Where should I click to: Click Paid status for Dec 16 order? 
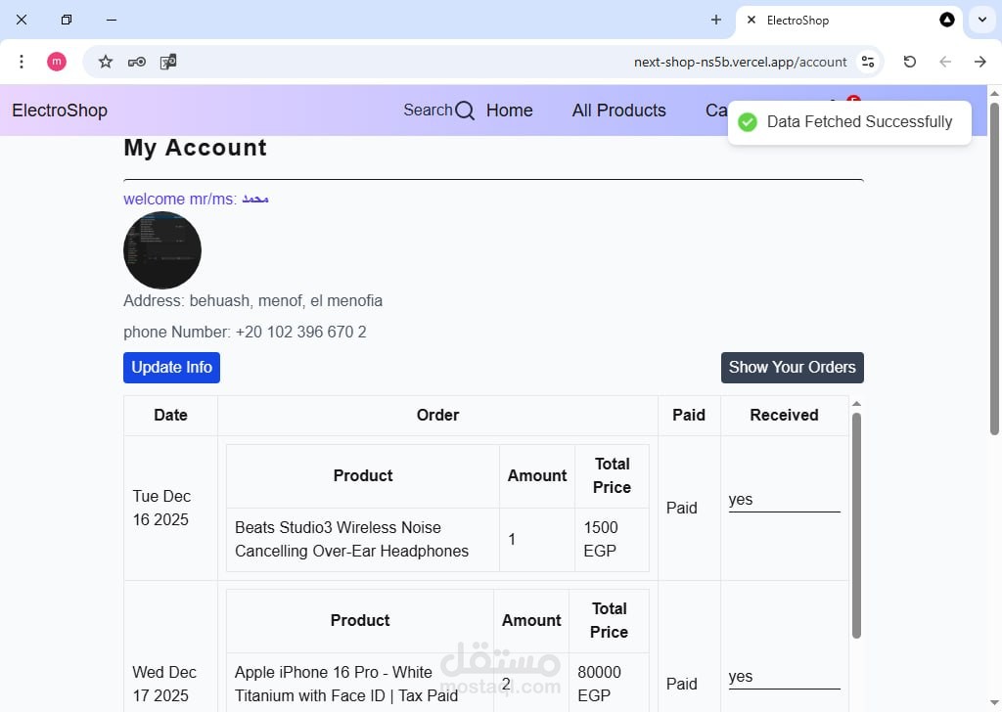point(681,509)
